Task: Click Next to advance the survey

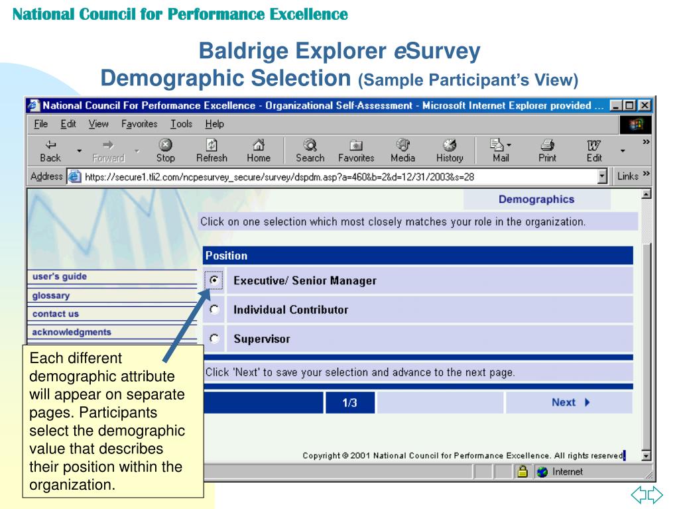Action: click(570, 402)
